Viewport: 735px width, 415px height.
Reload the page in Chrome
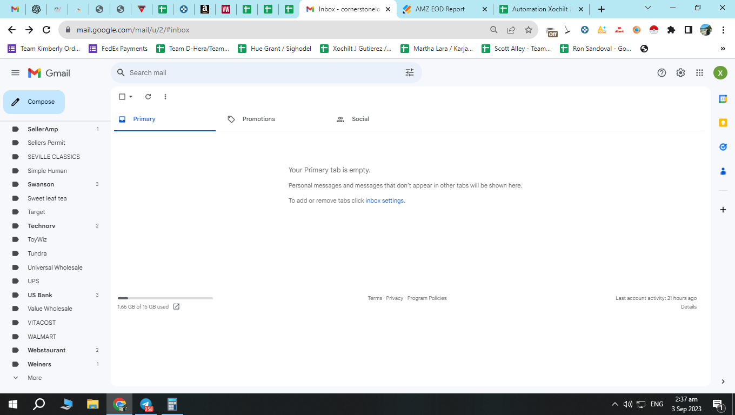(x=46, y=30)
